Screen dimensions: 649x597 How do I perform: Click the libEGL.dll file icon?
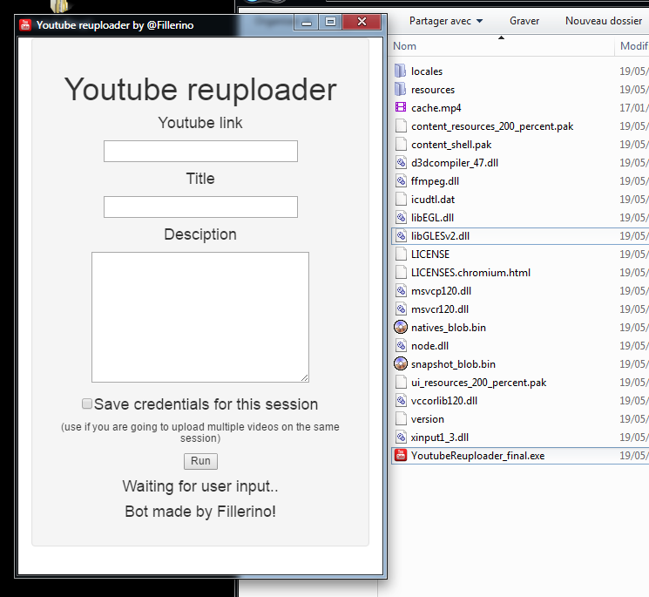coord(400,217)
